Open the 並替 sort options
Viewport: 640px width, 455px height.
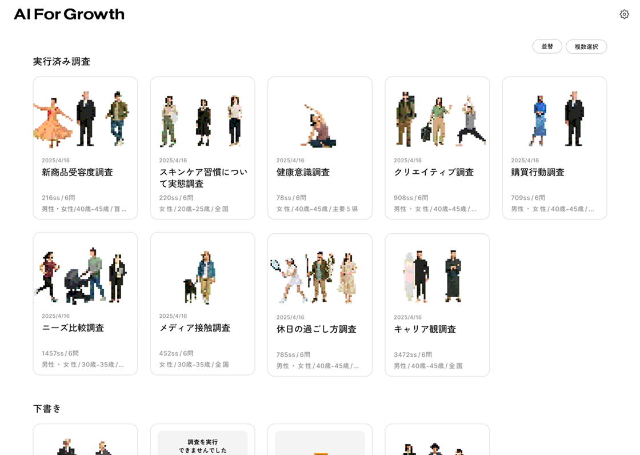[x=547, y=46]
